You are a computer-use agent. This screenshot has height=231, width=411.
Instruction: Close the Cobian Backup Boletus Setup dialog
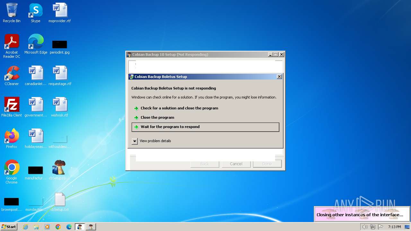279,77
